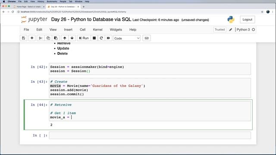276x155 pixels.
Task: Open a new browser tab
Action: (x=84, y=7)
